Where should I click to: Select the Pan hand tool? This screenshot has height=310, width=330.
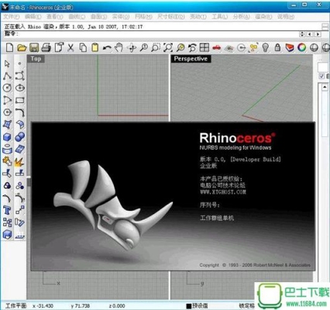119,47
